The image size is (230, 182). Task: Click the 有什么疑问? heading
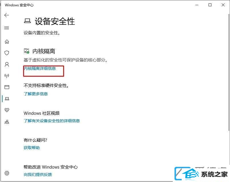[35, 140]
